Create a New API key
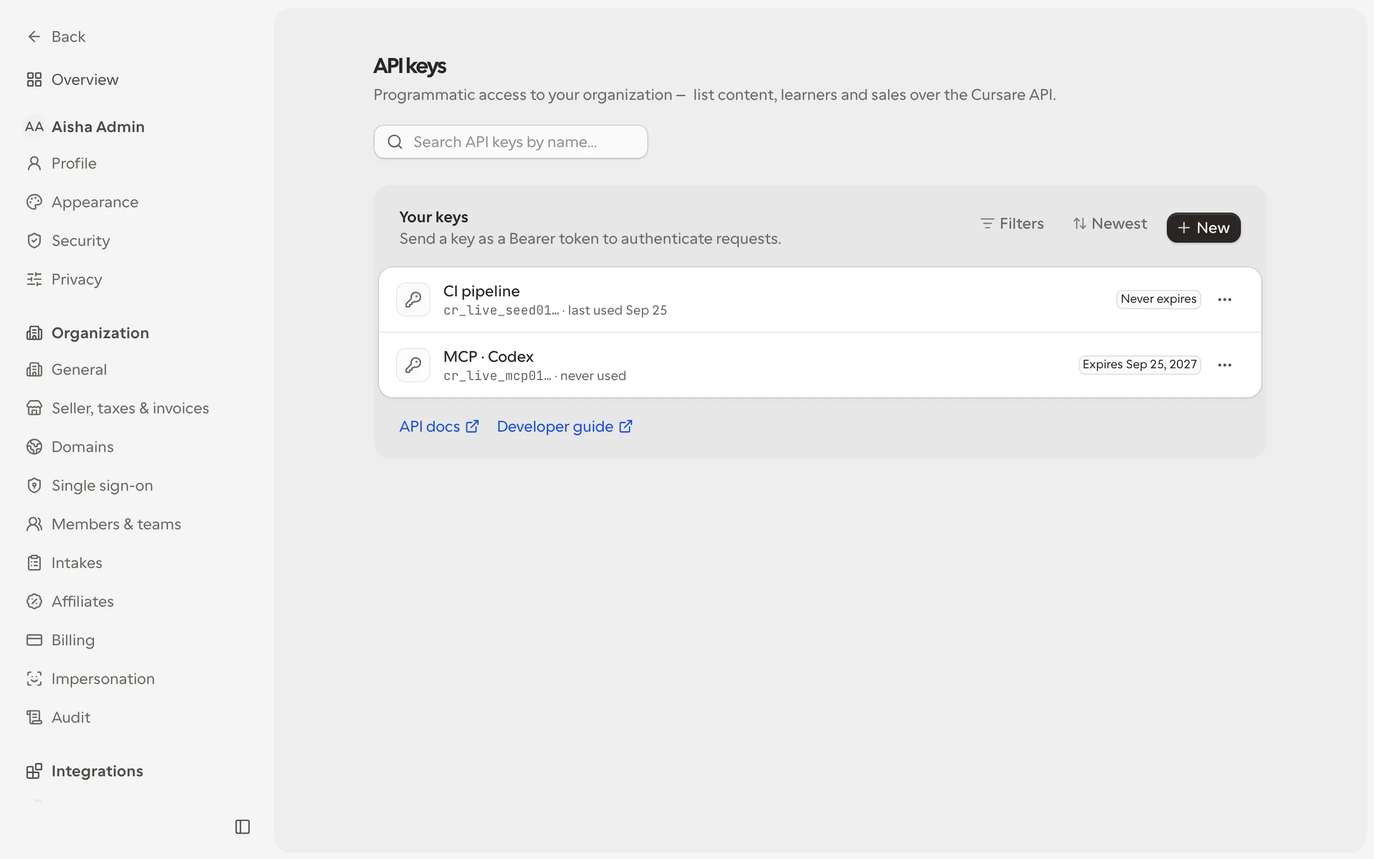This screenshot has height=859, width=1374. point(1203,228)
